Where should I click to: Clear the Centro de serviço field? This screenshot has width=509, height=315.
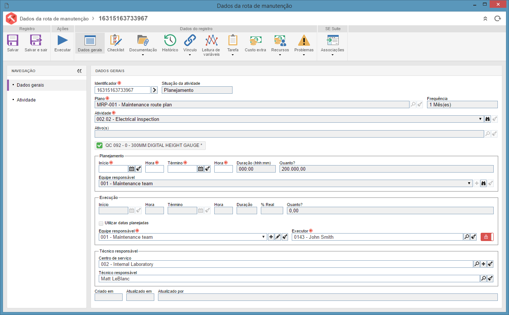491,264
